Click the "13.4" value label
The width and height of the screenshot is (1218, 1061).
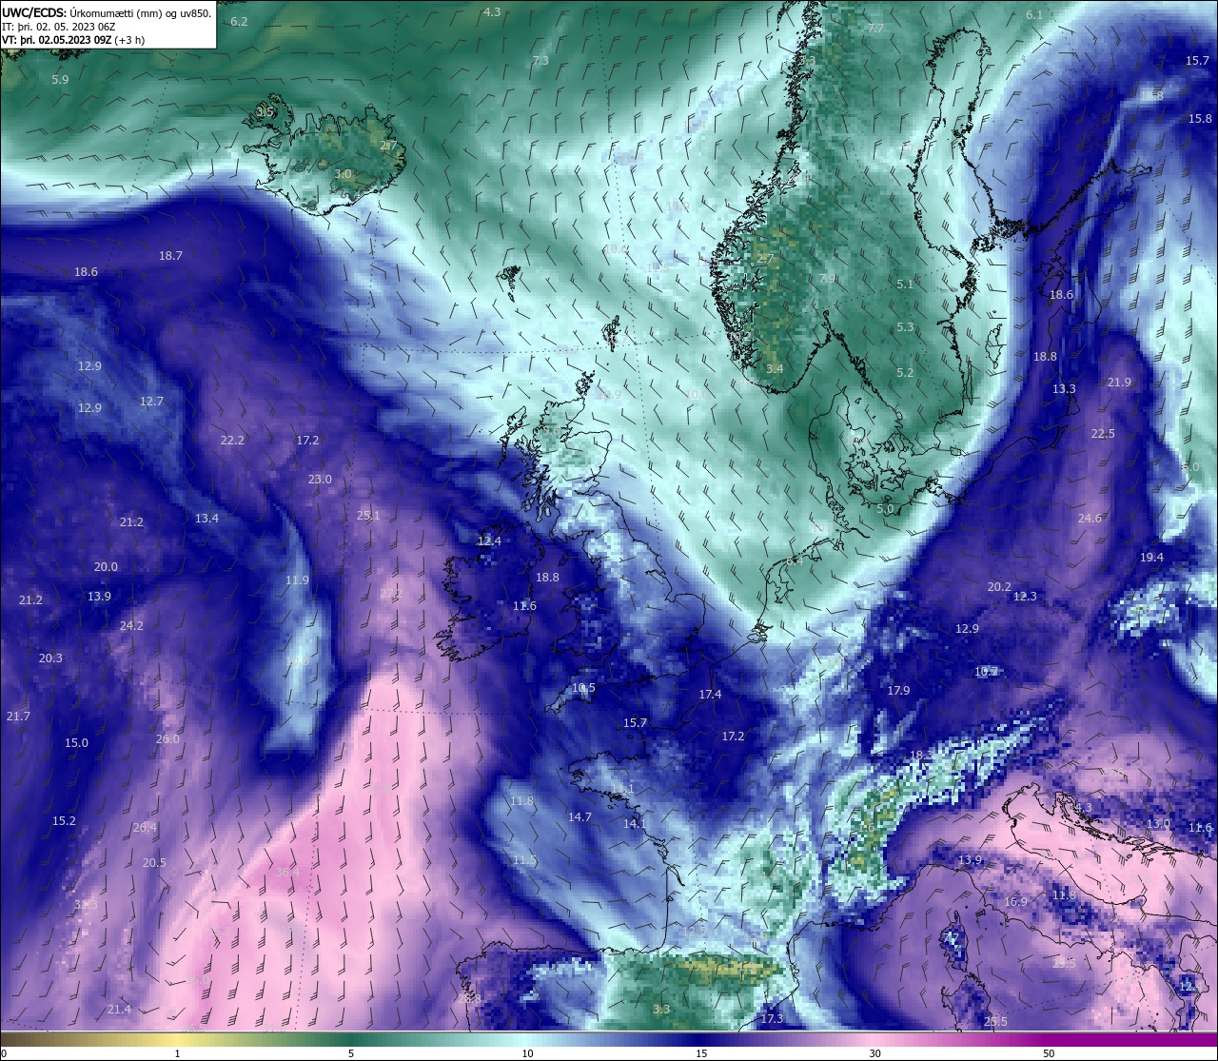click(x=206, y=519)
